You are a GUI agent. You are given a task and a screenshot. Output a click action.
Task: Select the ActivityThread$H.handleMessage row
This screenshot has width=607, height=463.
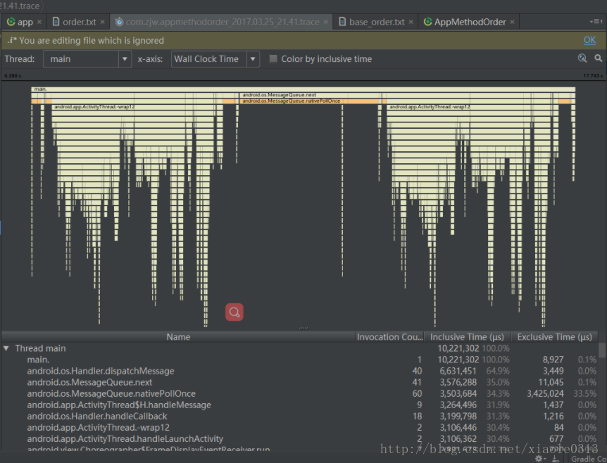(299, 405)
